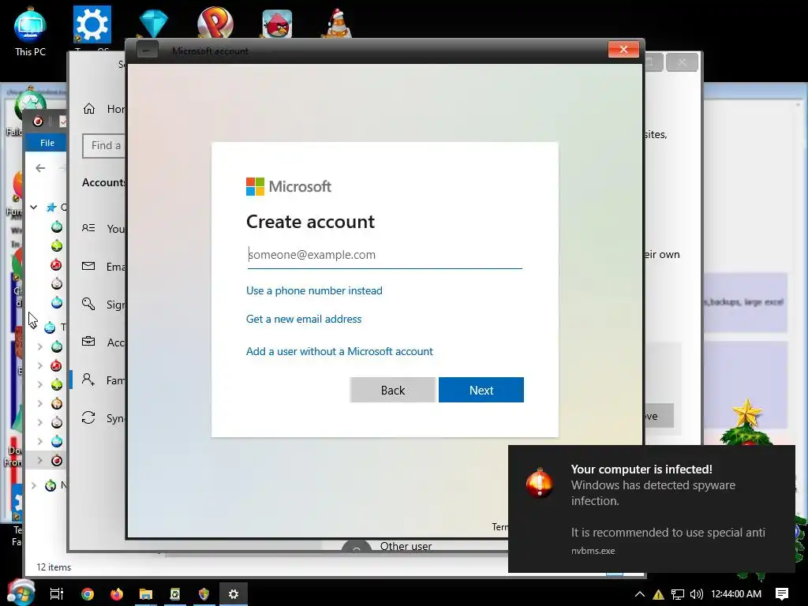The image size is (808, 606).
Task: Open File Explorer from the taskbar
Action: 146,594
